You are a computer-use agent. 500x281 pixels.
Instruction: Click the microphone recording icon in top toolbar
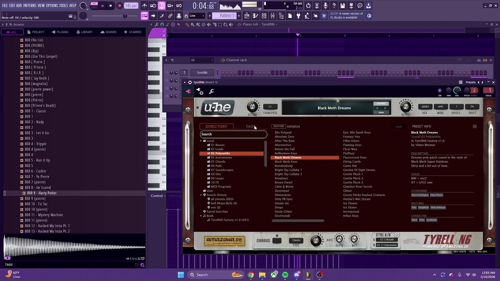[x=325, y=6]
